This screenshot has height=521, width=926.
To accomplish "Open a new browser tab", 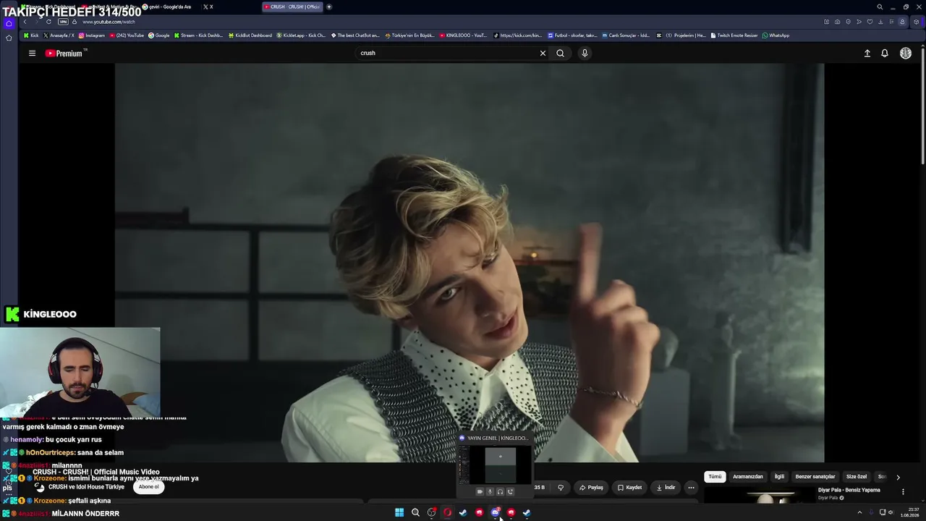I will [329, 7].
